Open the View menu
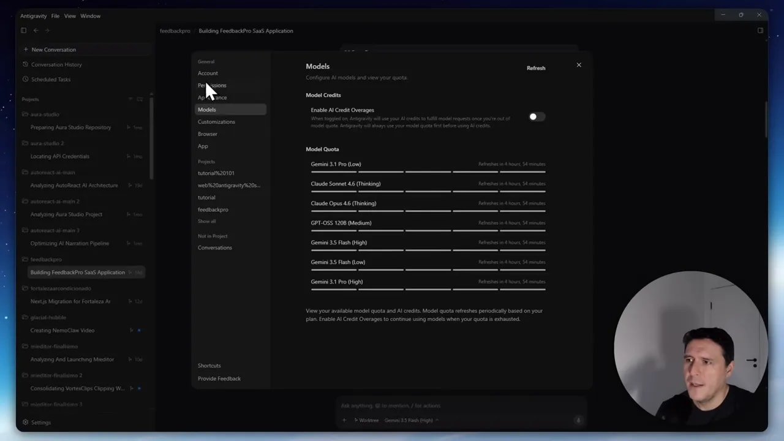Viewport: 784px width, 441px height. coord(70,16)
